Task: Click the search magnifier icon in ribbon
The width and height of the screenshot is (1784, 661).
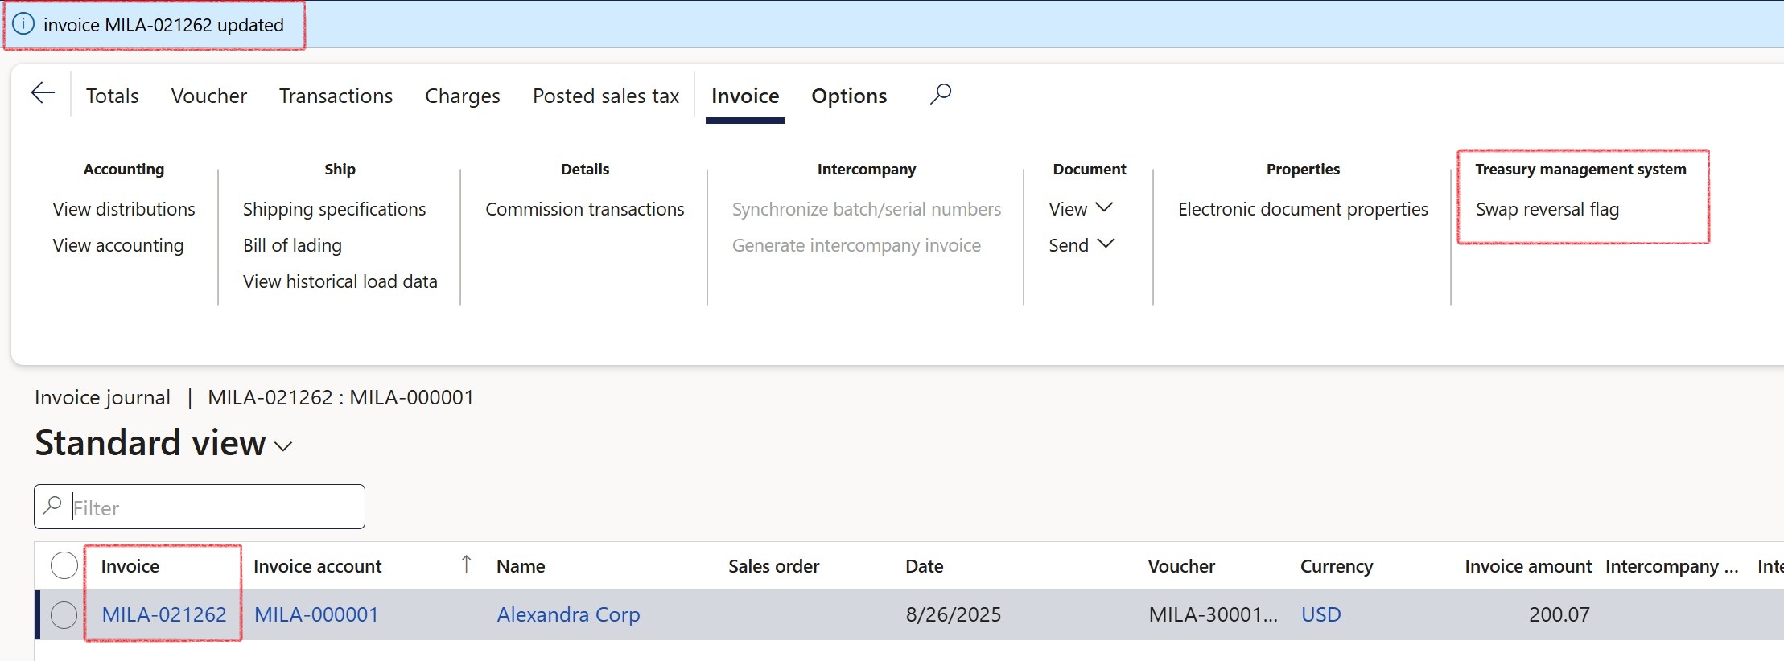Action: coord(940,94)
